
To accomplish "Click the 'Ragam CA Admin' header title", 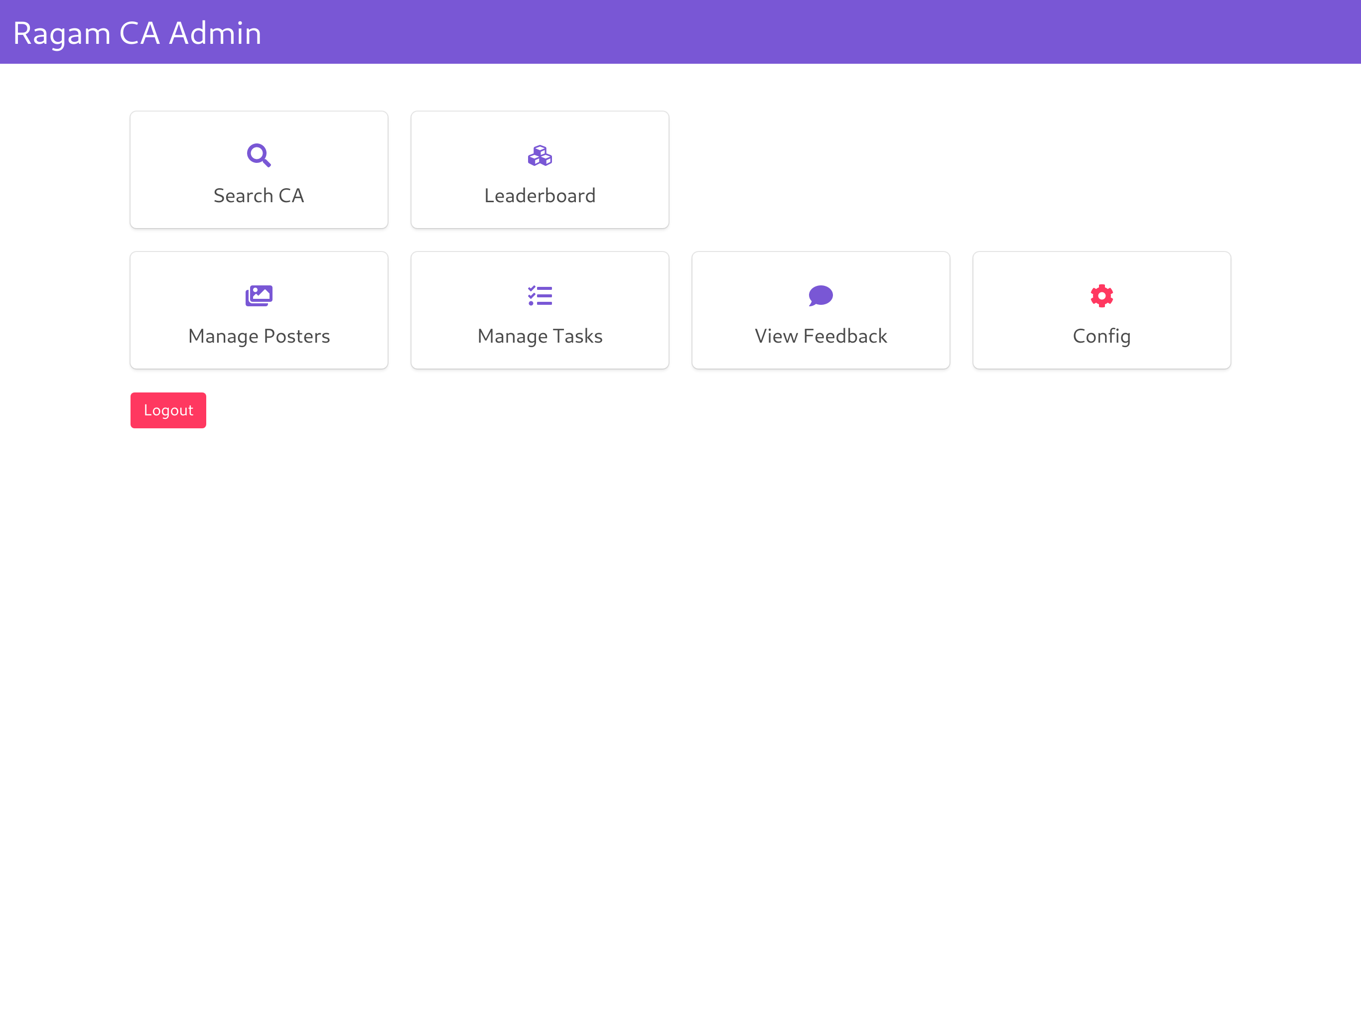I will [137, 33].
